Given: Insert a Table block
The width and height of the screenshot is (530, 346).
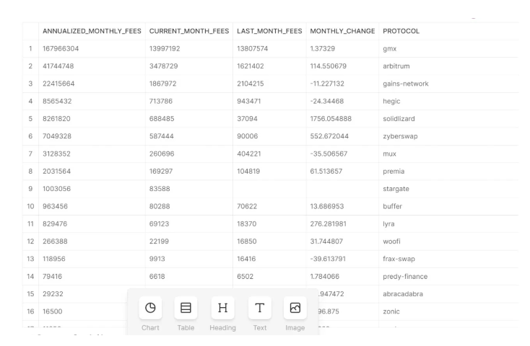Looking at the screenshot, I should 186,308.
